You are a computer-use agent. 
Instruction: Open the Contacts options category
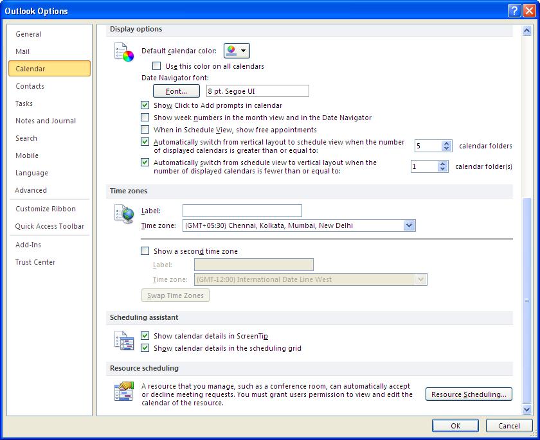[x=50, y=86]
